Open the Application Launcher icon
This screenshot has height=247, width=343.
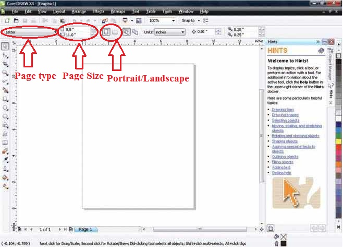pos(125,20)
